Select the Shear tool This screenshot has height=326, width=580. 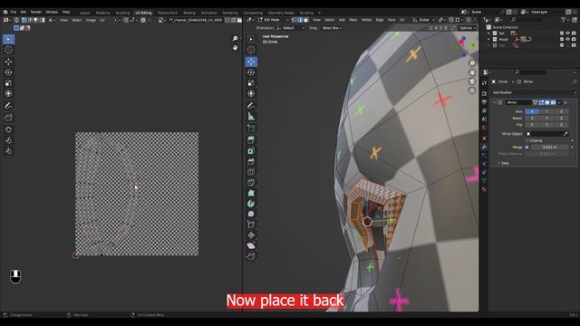tap(251, 245)
